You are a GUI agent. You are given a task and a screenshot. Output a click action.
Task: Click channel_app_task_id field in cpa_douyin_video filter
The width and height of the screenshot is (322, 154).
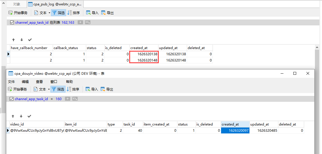pos(31,99)
